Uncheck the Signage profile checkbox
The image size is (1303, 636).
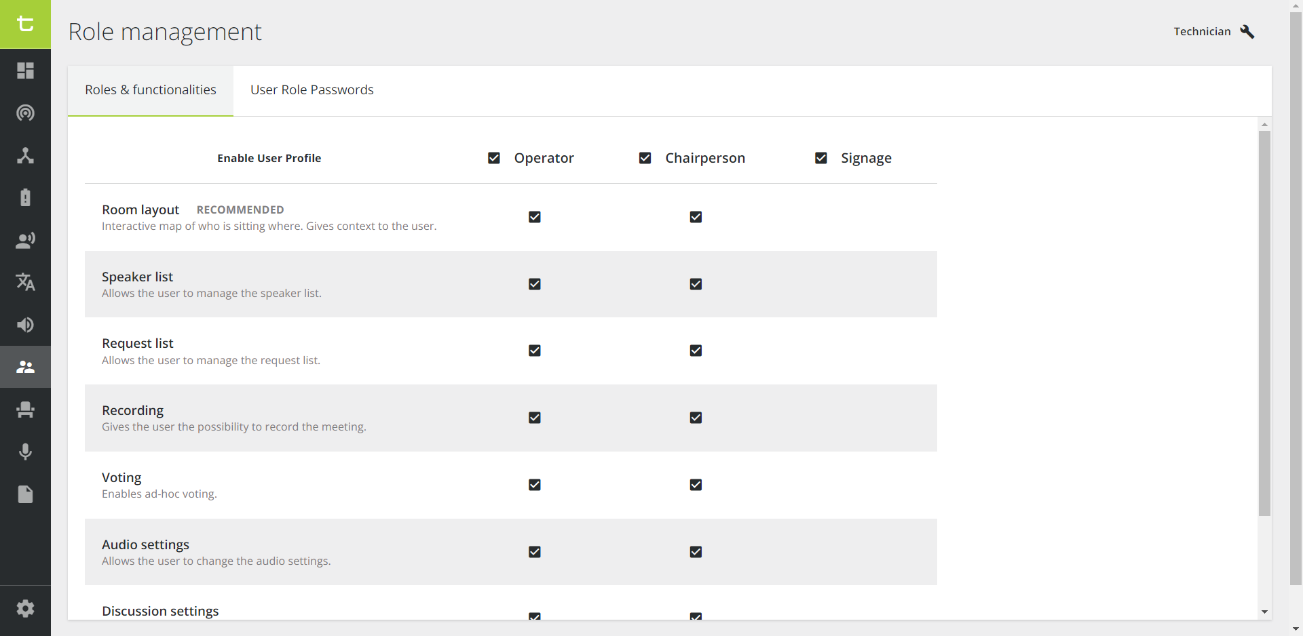tap(821, 158)
